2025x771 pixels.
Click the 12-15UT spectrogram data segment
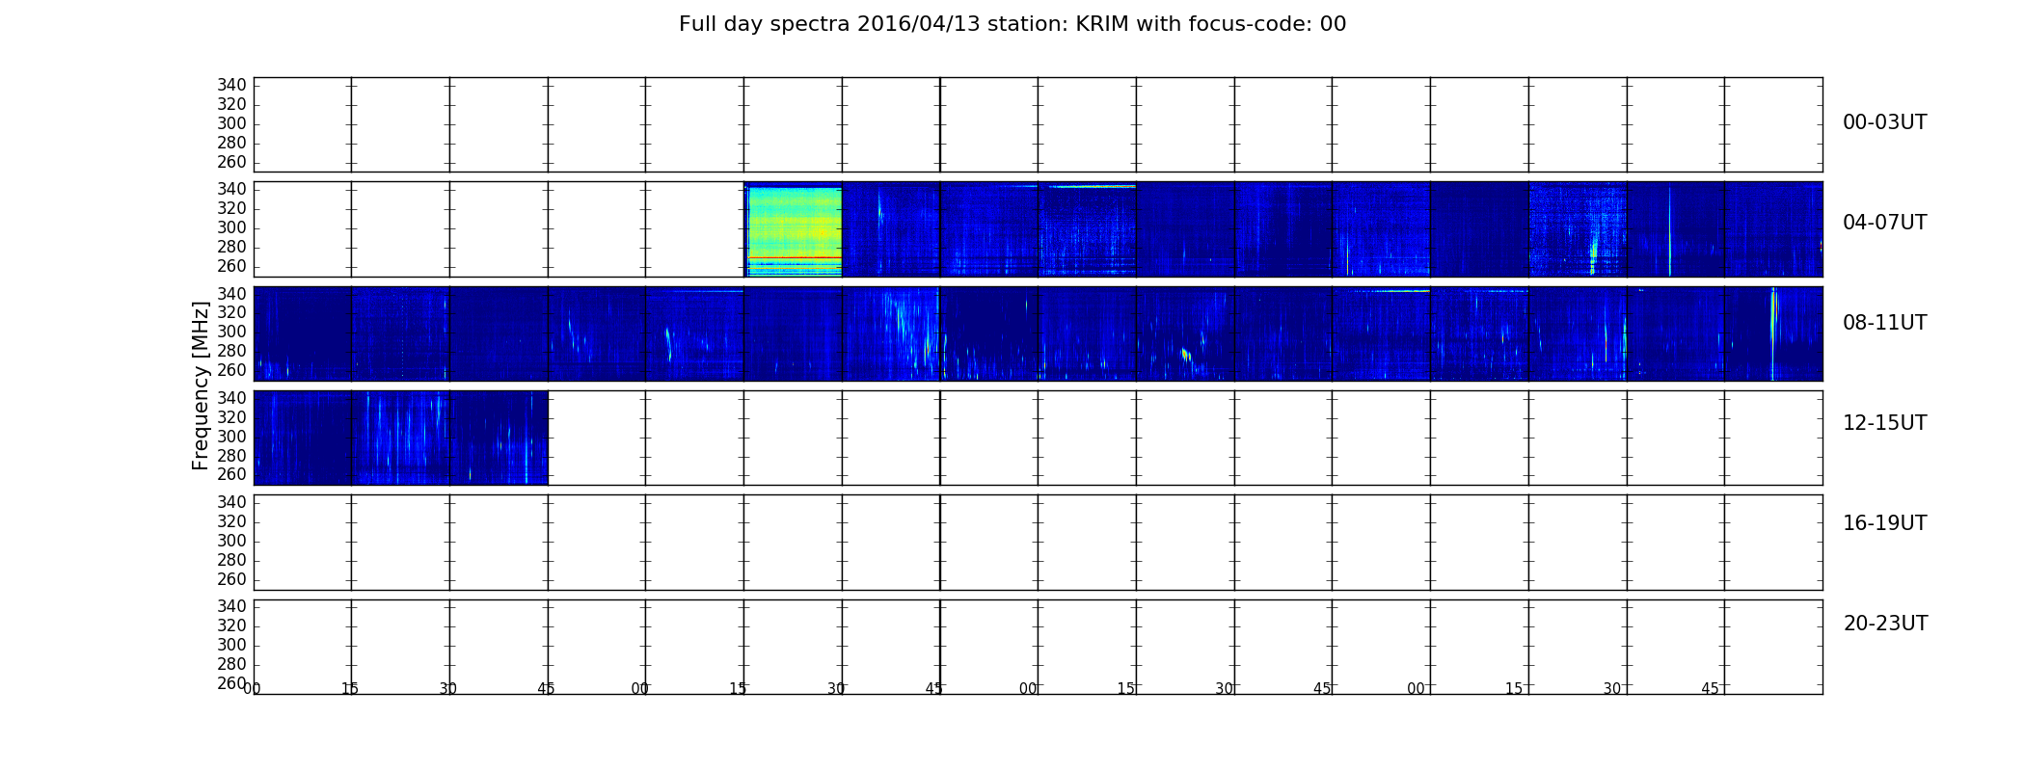tap(400, 438)
